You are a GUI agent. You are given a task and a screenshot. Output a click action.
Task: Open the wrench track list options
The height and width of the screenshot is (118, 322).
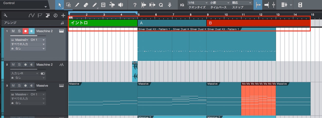coord(6,16)
